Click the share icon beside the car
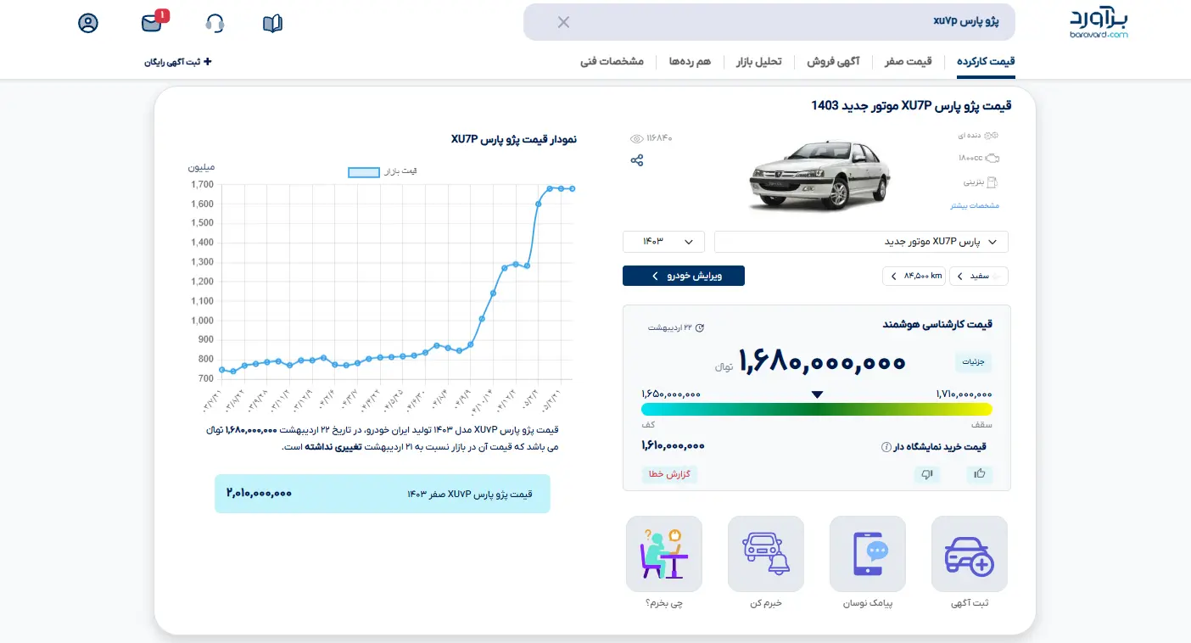Screen dimensions: 1191x643 [637, 160]
